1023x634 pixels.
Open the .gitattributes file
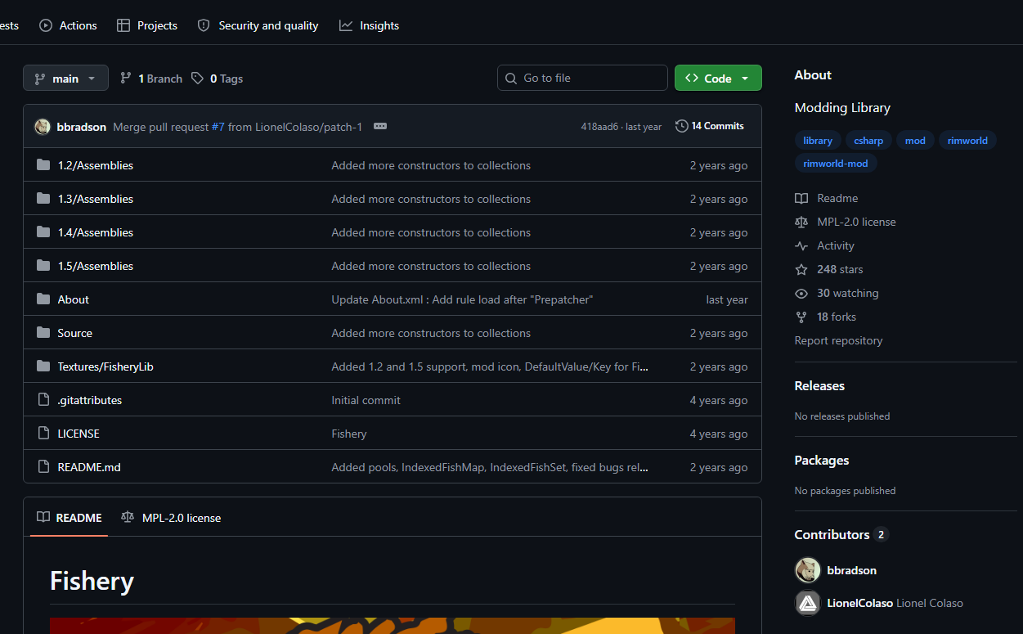pos(90,400)
